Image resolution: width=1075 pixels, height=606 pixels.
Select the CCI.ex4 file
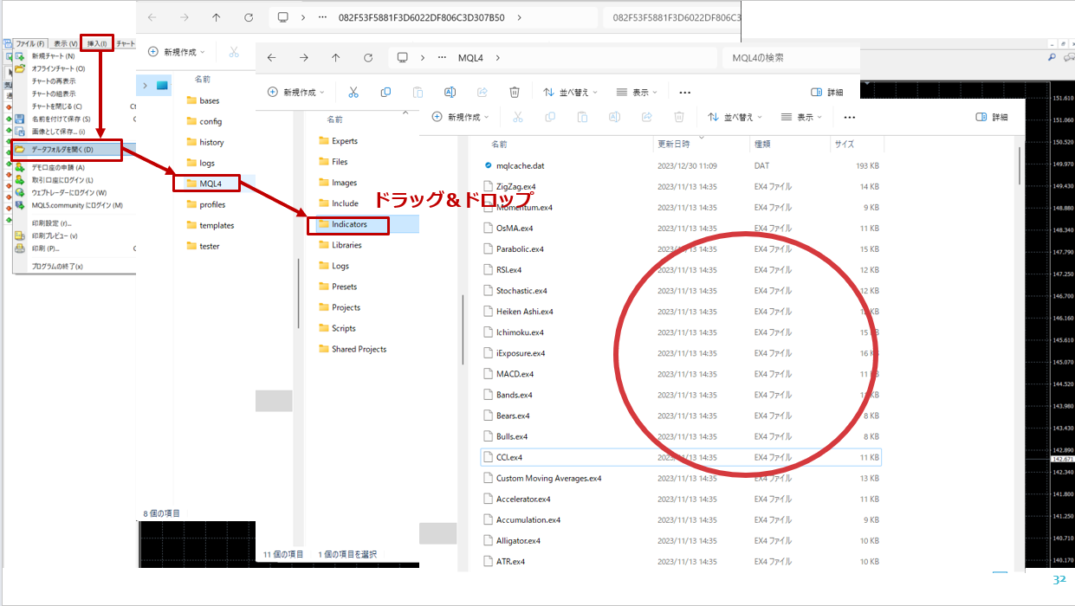(x=509, y=457)
